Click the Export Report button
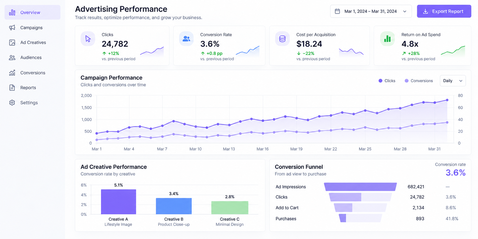This screenshot has width=478, height=239. 444,11
